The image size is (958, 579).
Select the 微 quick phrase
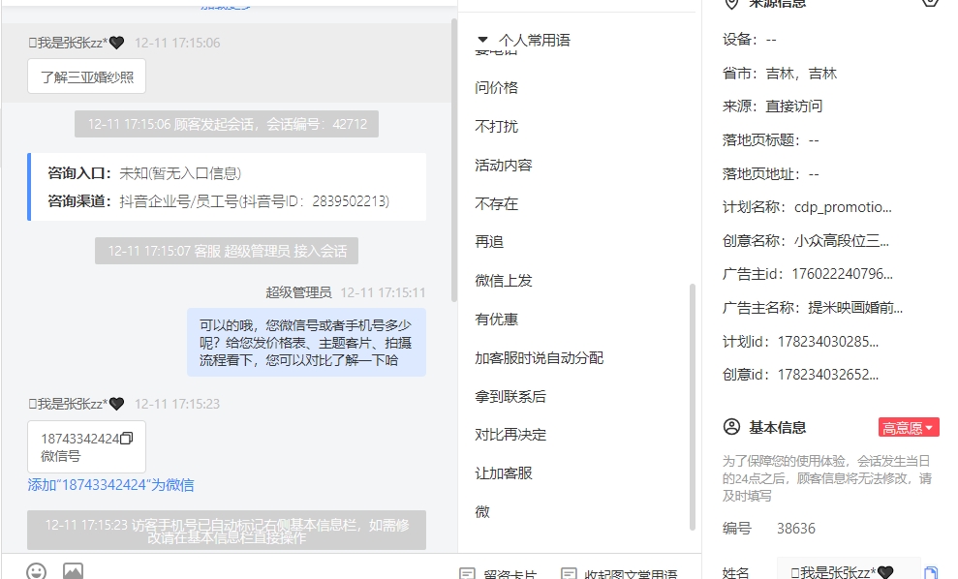pyautogui.click(x=482, y=512)
